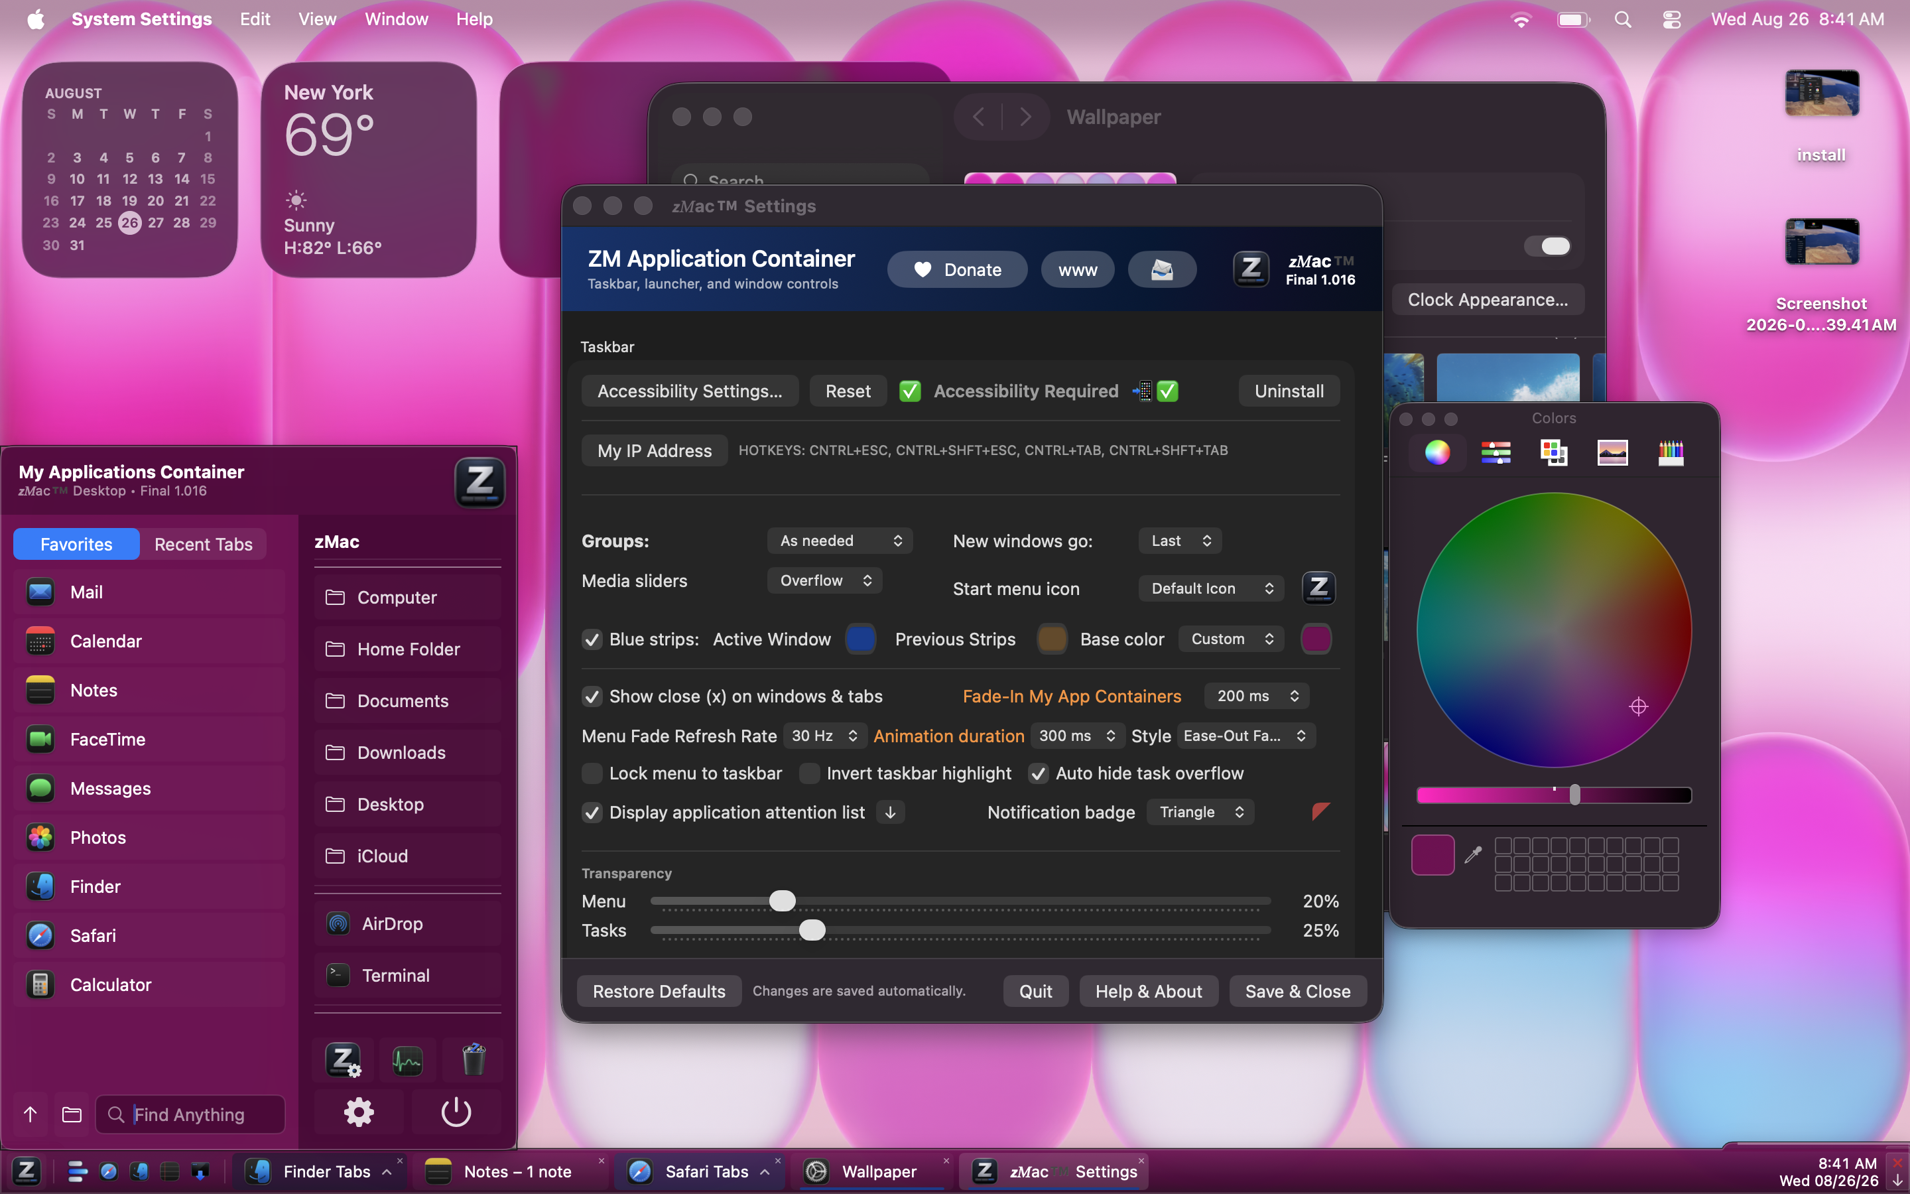Click the Previous Strips brown color swatch
Viewport: 1910px width, 1194px height.
pos(1051,639)
